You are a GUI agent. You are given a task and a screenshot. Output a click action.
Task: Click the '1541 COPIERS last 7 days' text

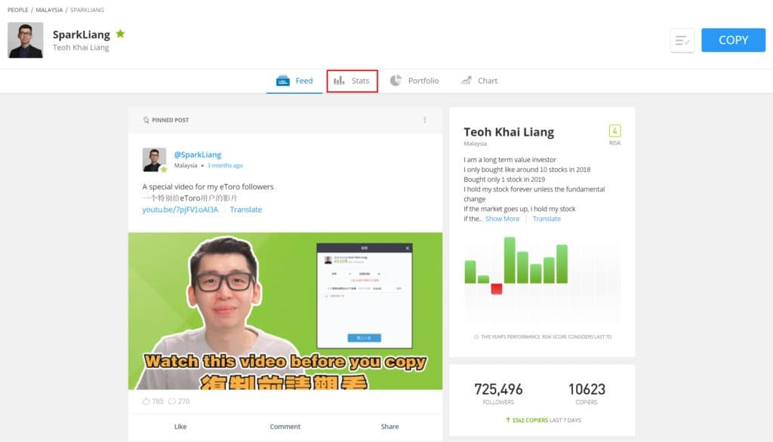point(544,420)
